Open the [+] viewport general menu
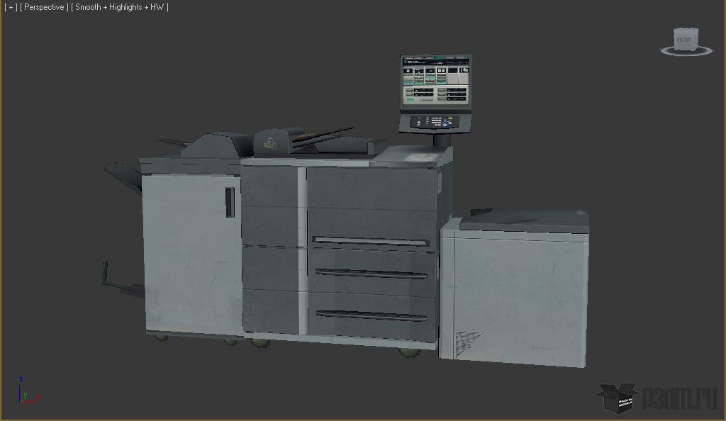 (11, 7)
